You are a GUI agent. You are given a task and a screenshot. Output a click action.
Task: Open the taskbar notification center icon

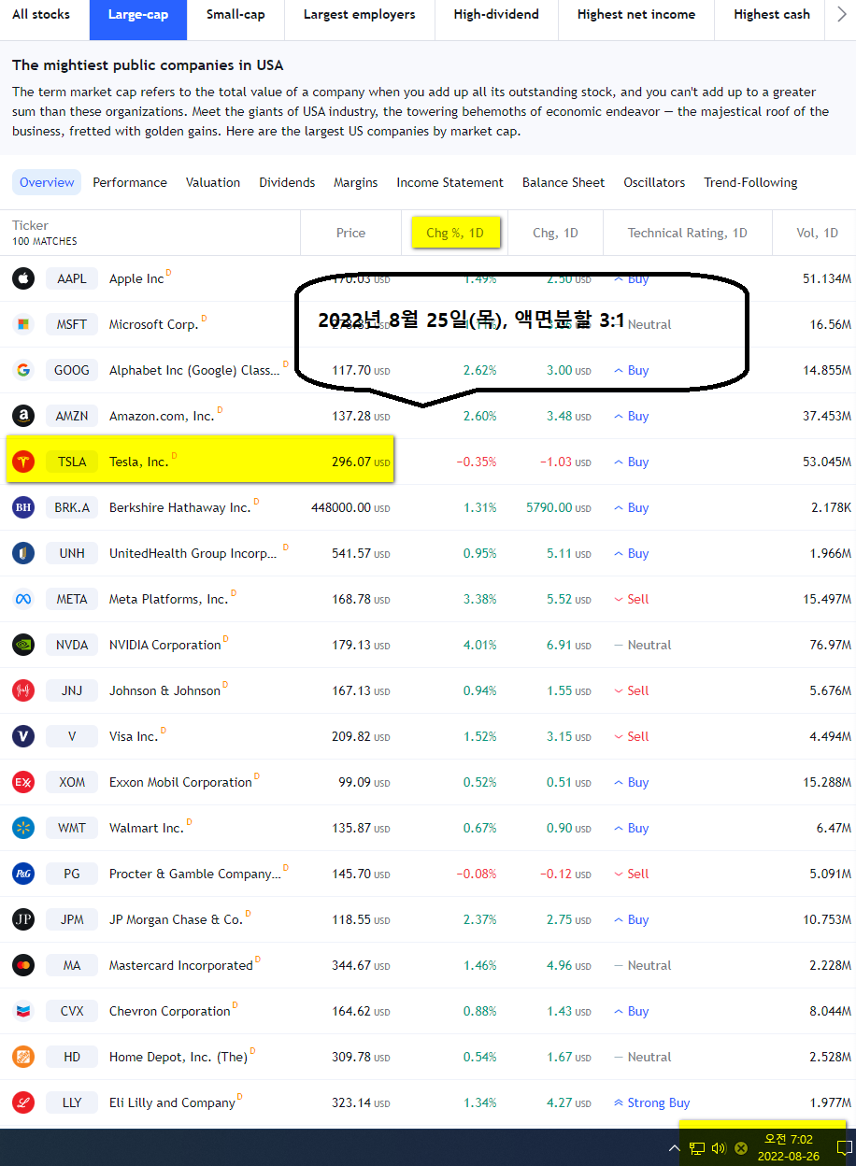point(843,1148)
